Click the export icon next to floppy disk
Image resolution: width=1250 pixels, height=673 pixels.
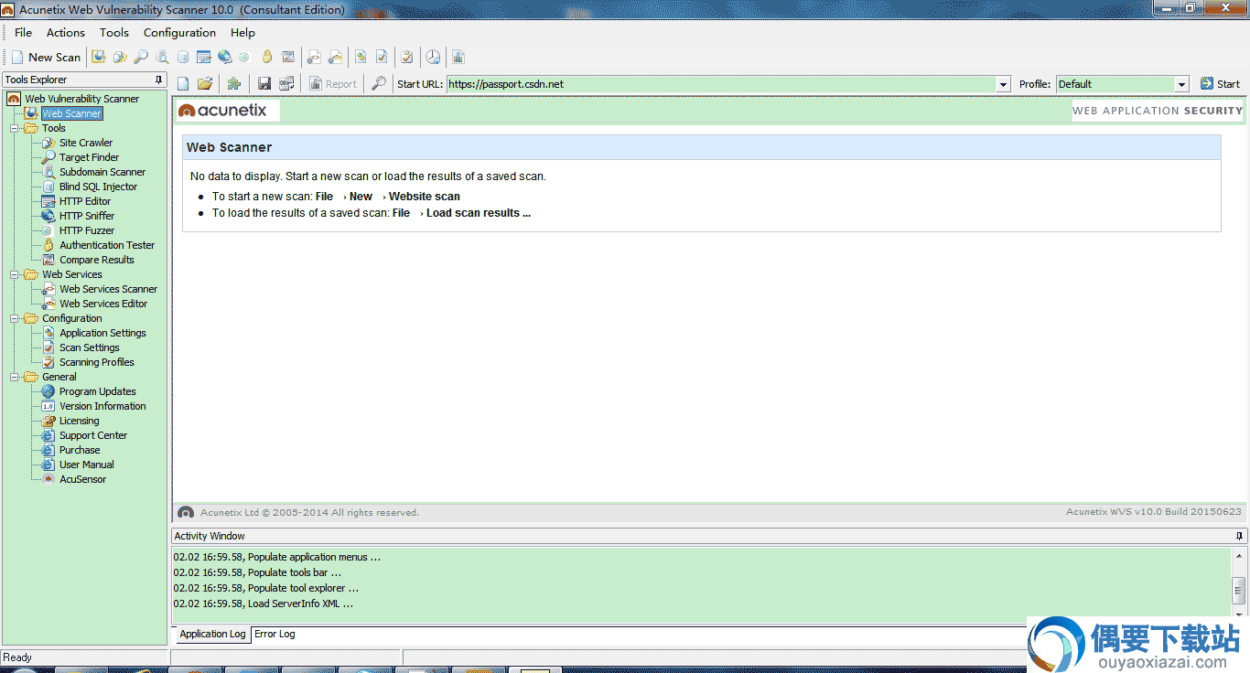click(x=286, y=84)
